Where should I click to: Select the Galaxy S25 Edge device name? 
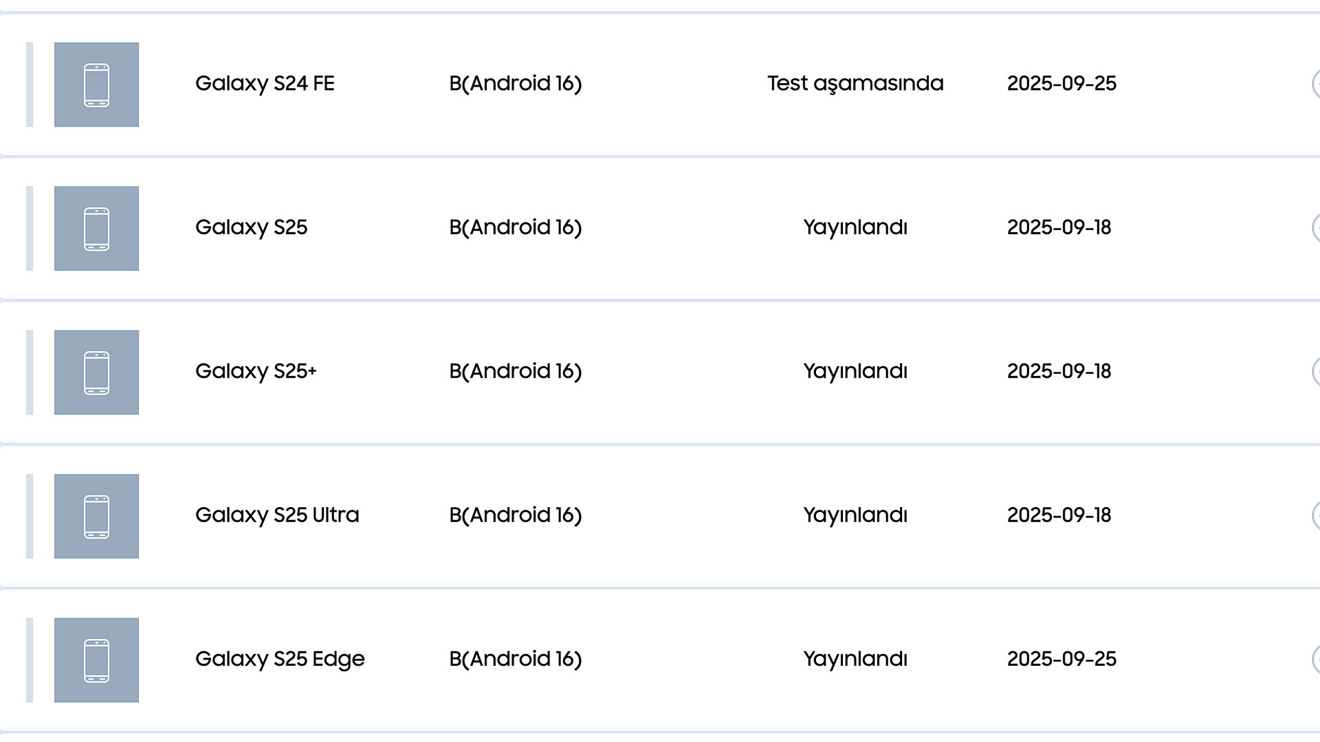pyautogui.click(x=280, y=660)
